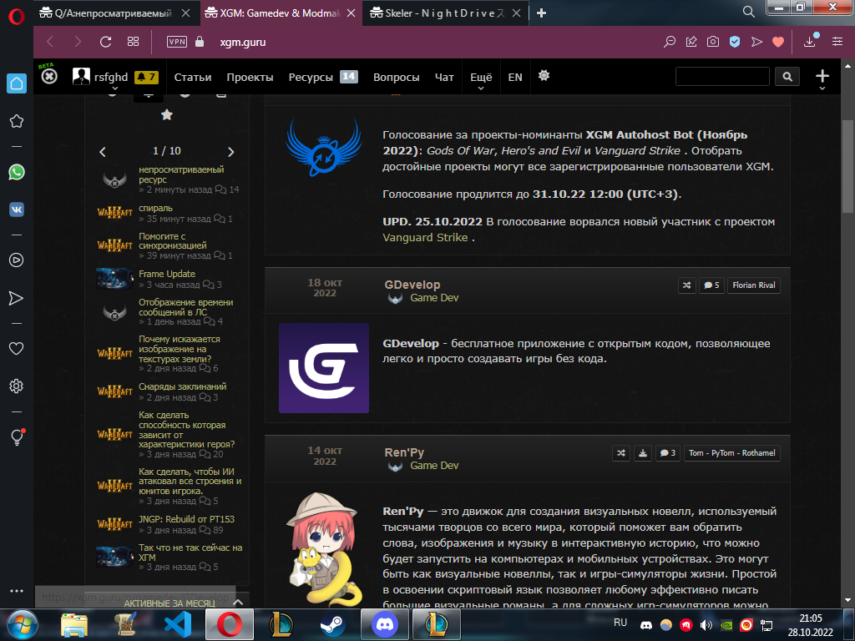Open the Tom - PyTom - Rothamel tag
Screen dimensions: 855x641
point(731,453)
